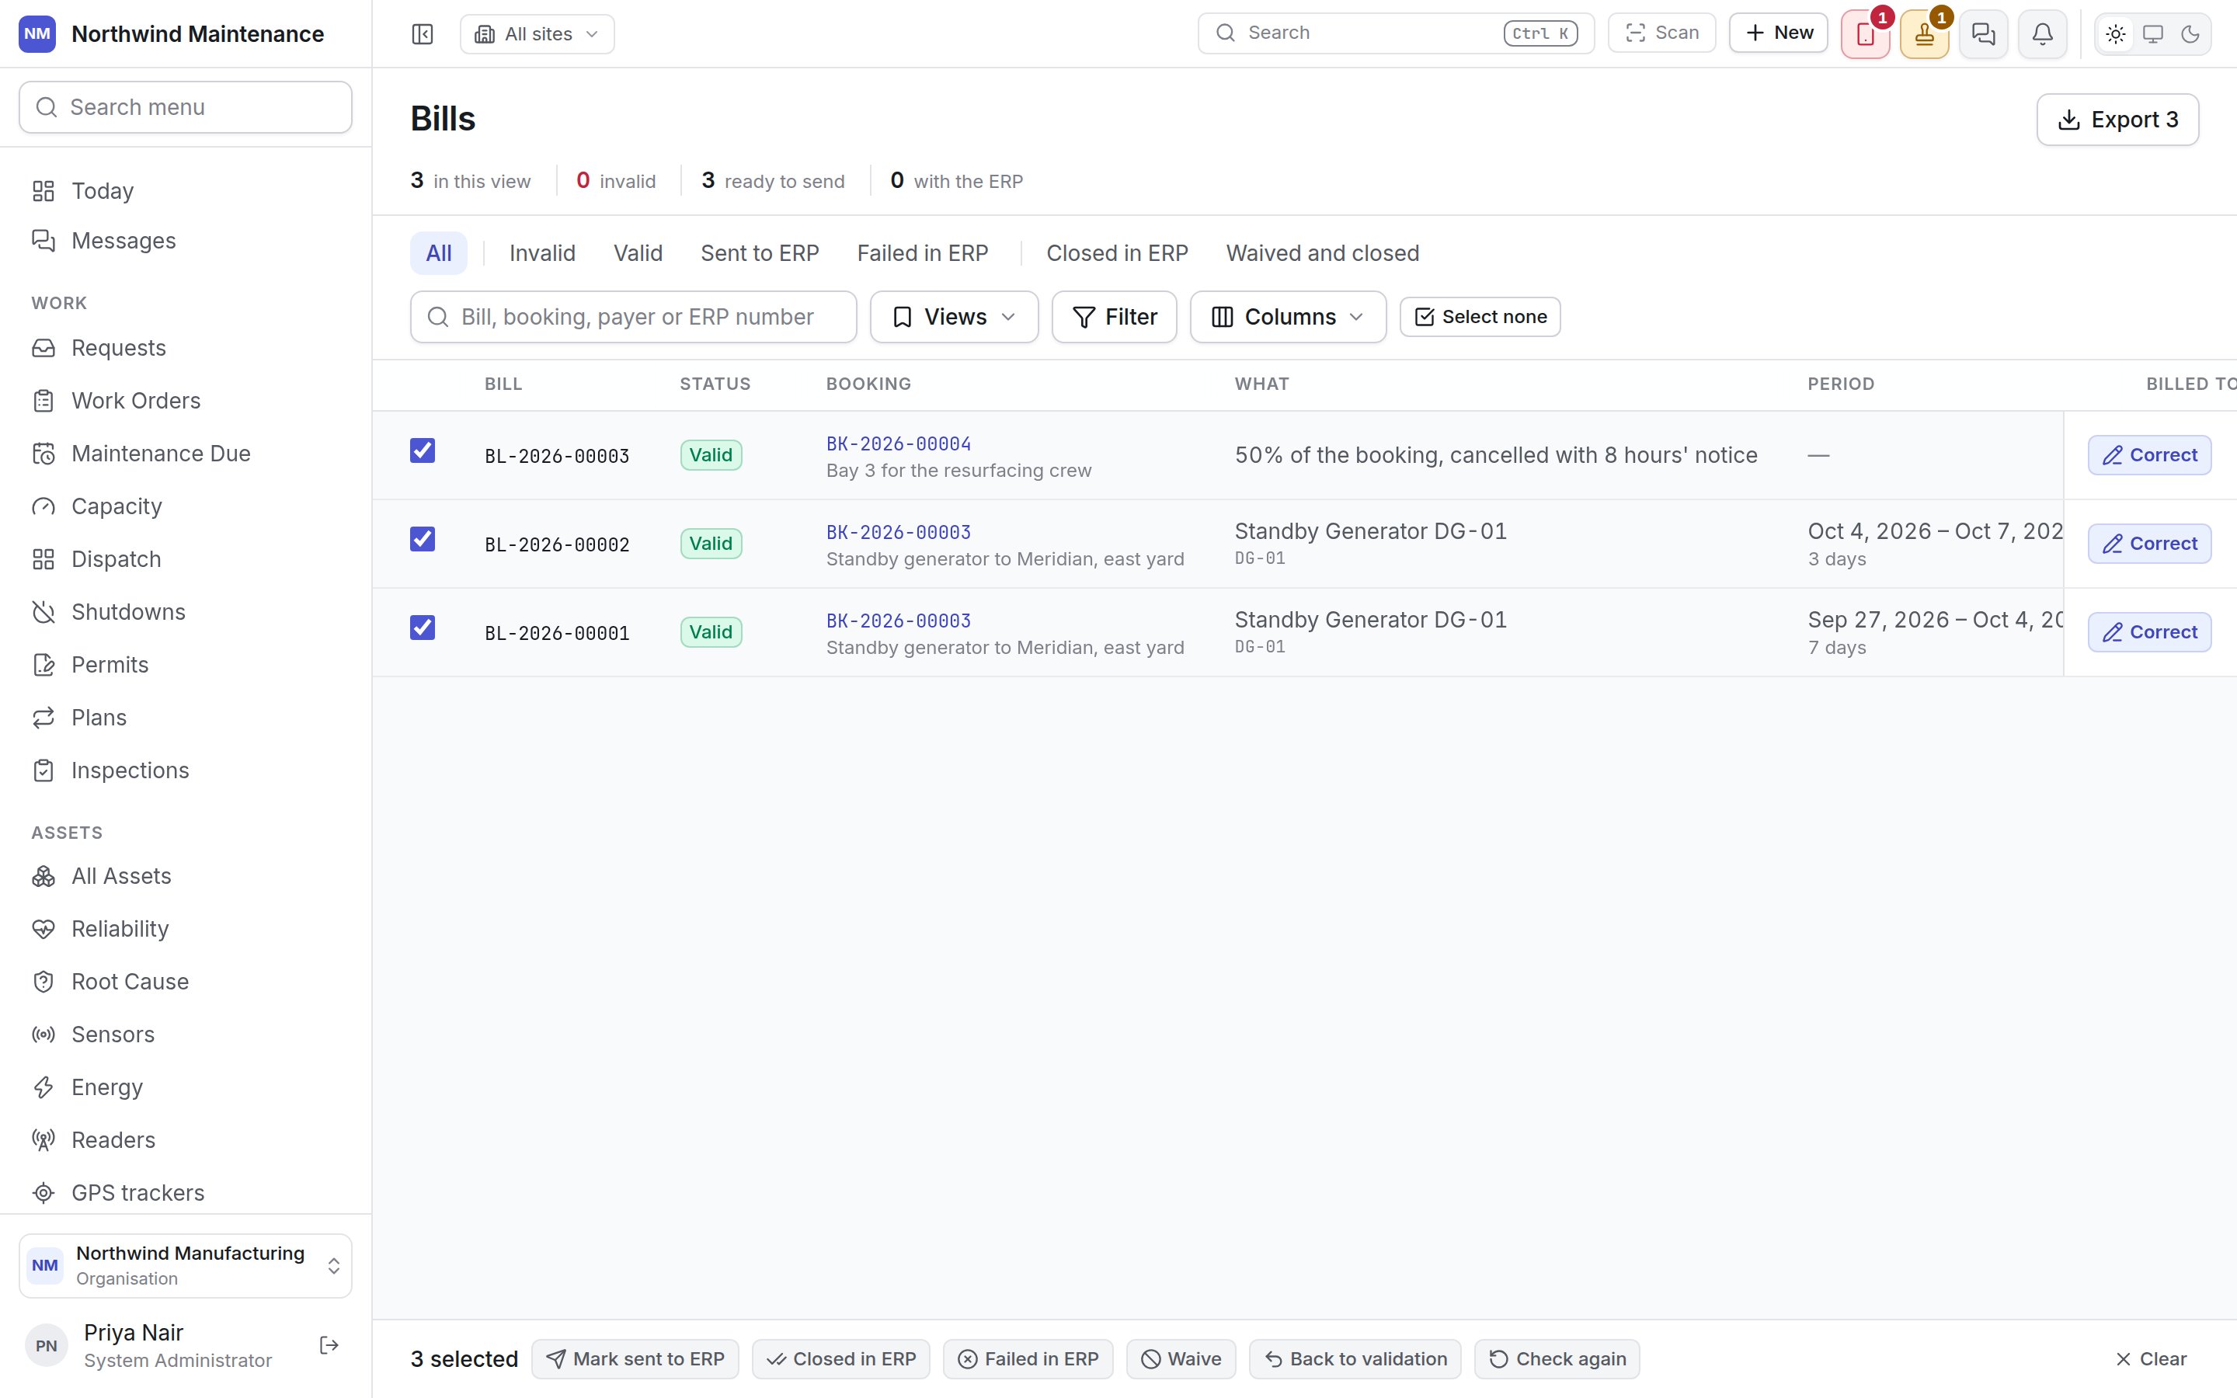Open the red device alerts icon

pos(1866,34)
